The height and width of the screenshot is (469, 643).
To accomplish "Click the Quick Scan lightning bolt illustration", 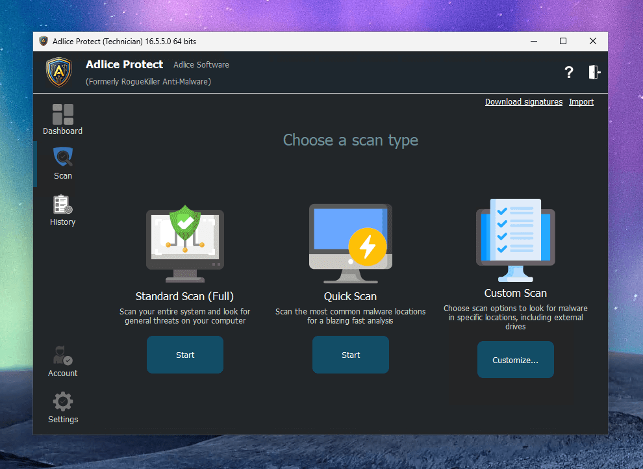I will click(x=368, y=247).
